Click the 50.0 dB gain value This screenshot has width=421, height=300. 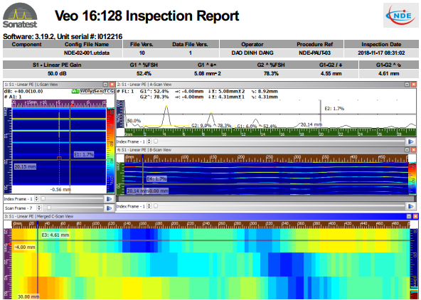[57, 73]
